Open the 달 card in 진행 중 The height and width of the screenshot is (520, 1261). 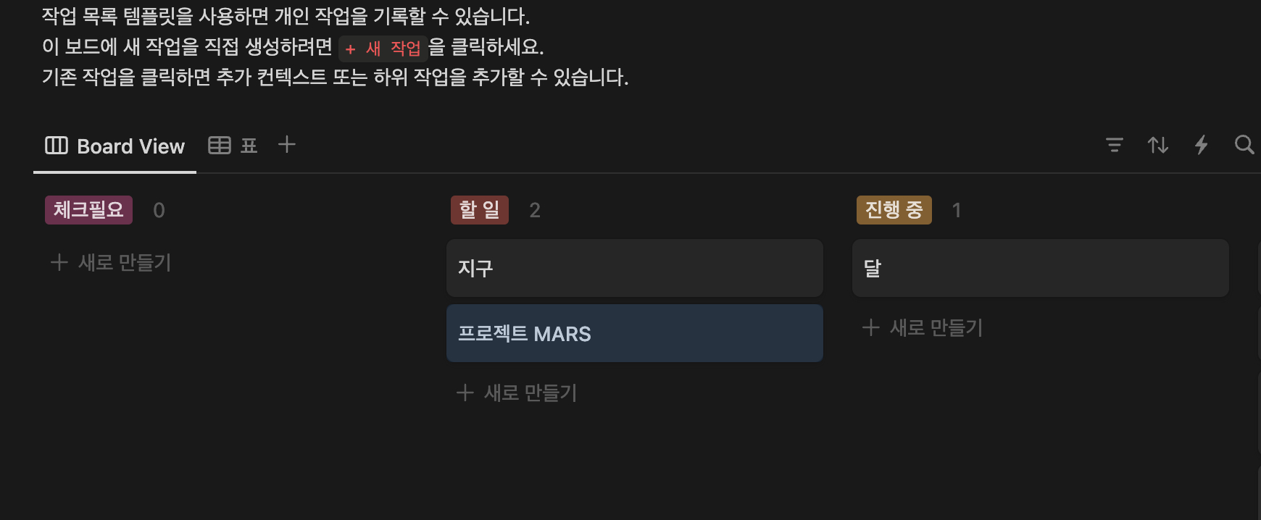tap(1040, 267)
